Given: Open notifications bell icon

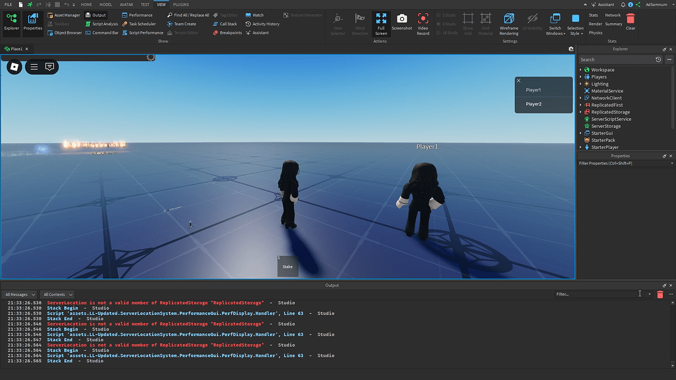Looking at the screenshot, I should [623, 5].
